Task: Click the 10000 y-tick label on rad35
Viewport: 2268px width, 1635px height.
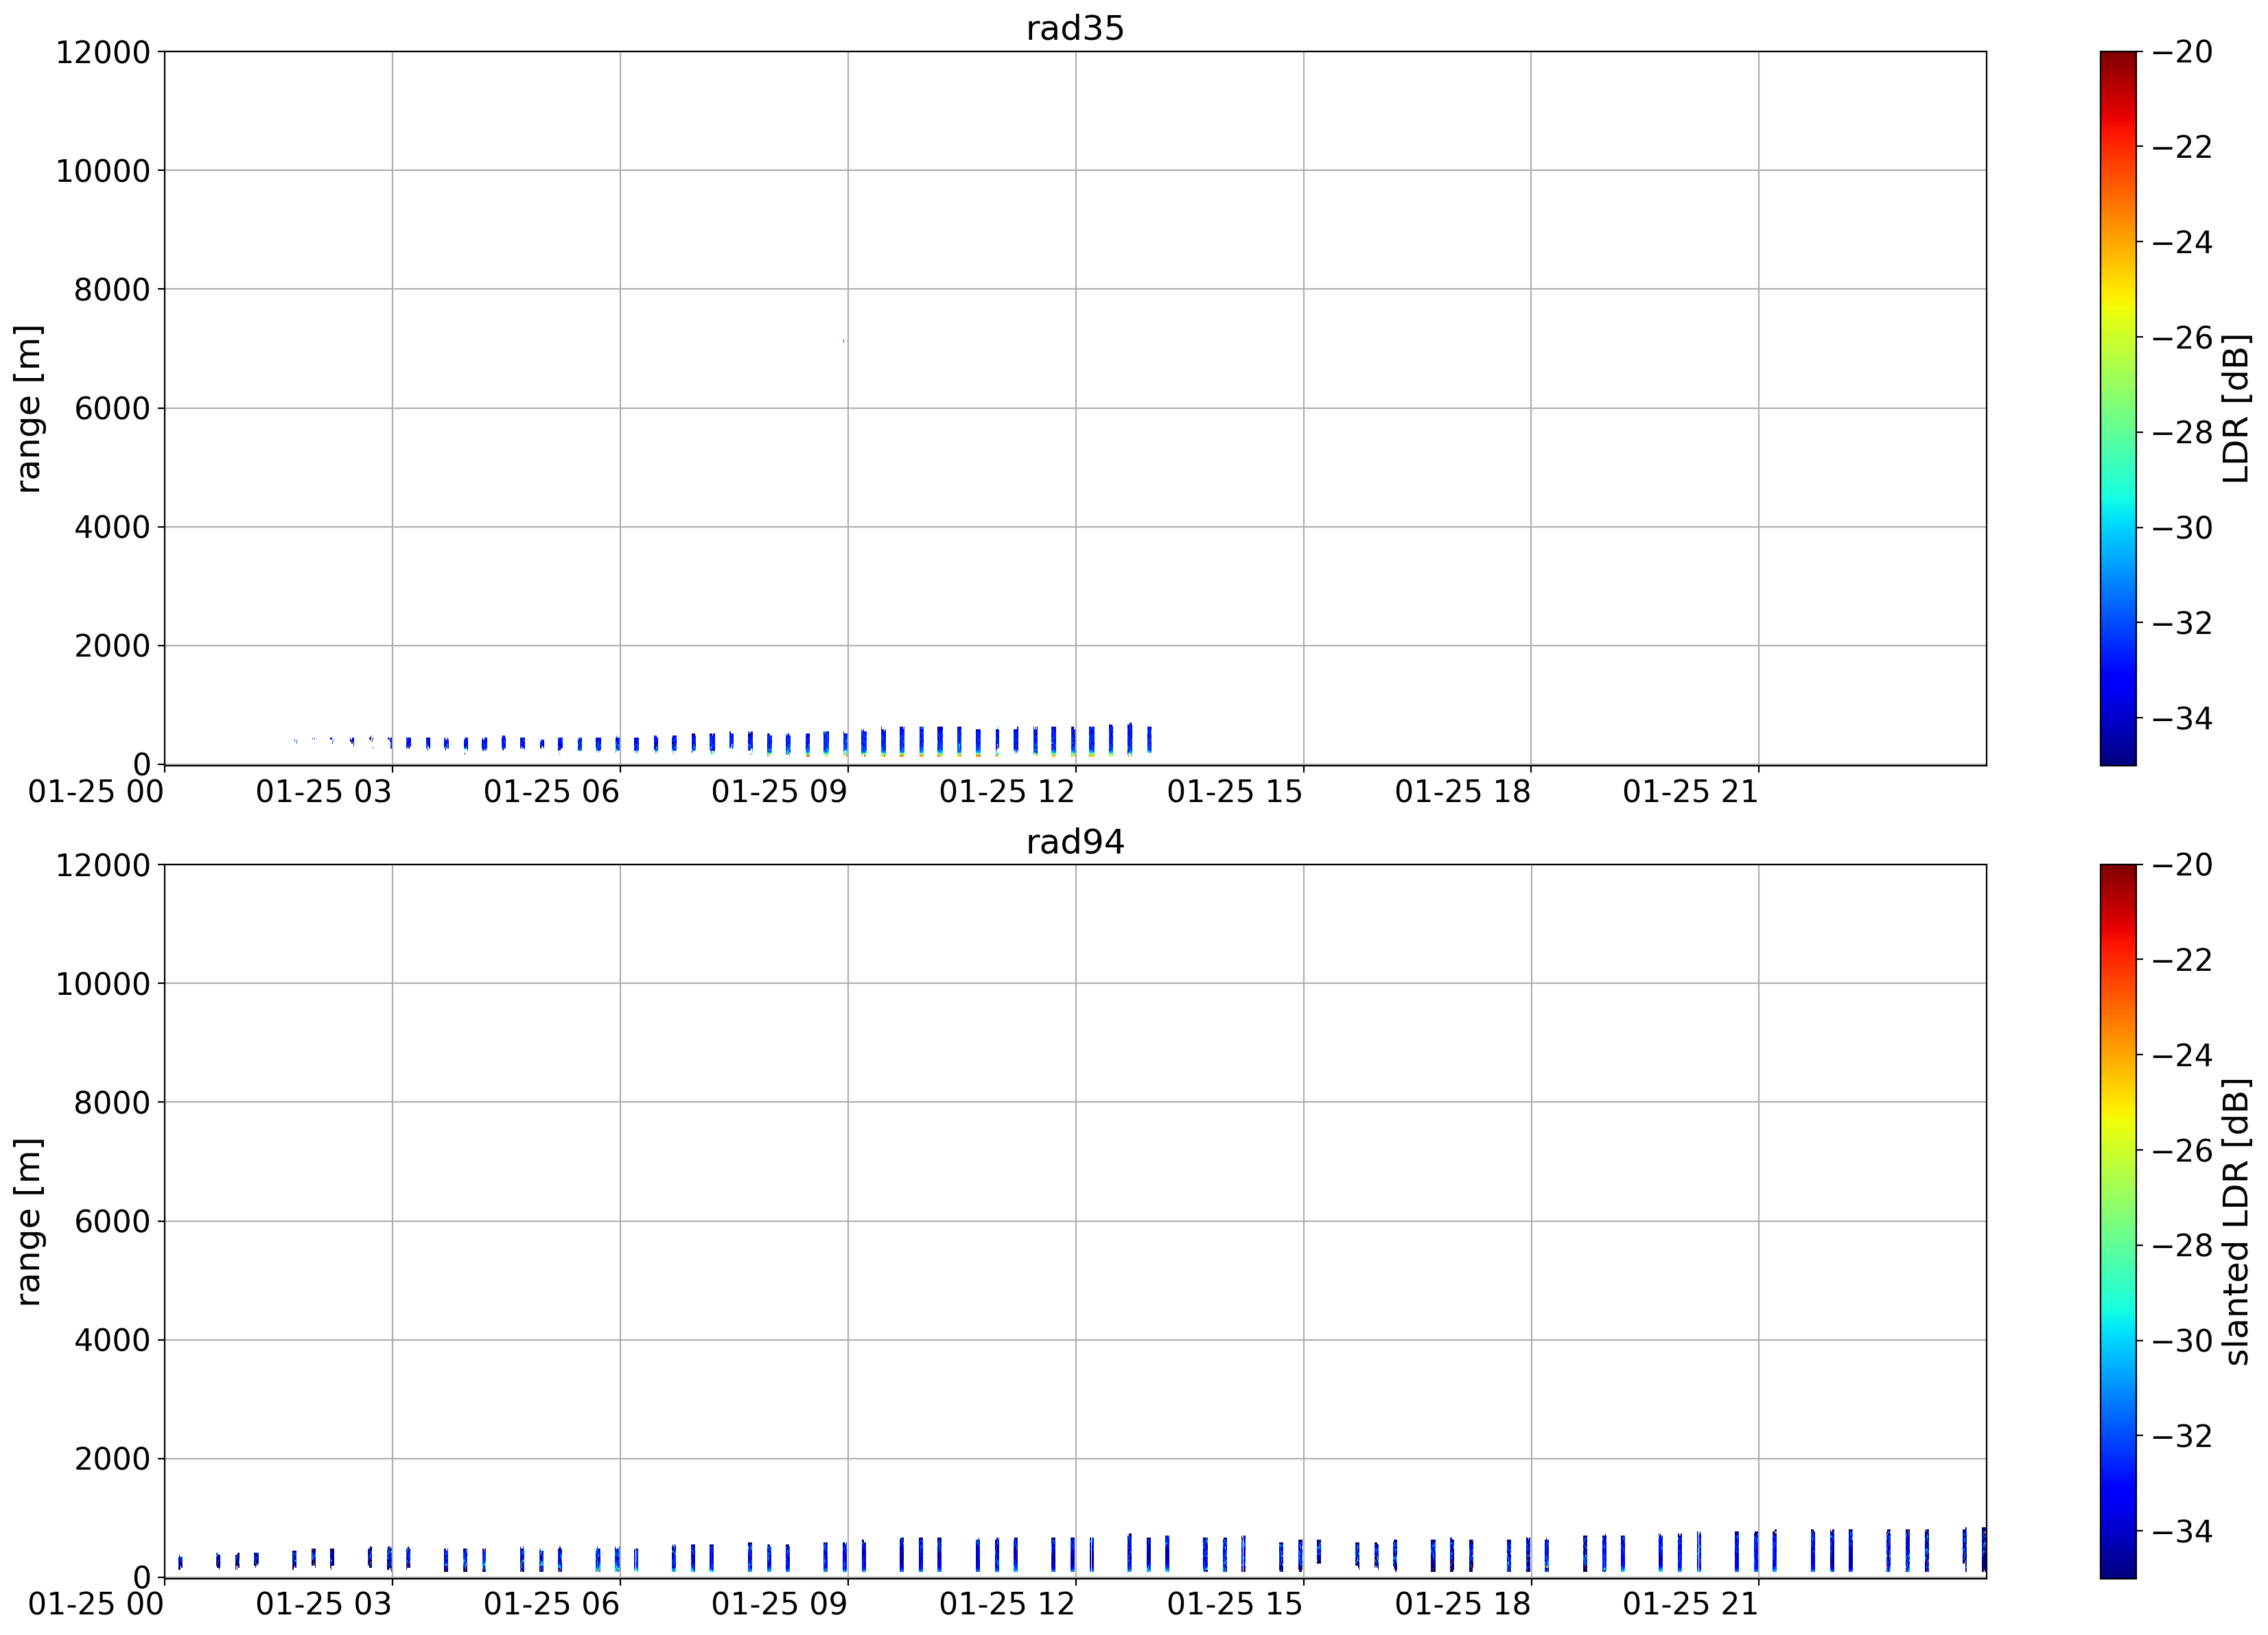Action: 103,171
